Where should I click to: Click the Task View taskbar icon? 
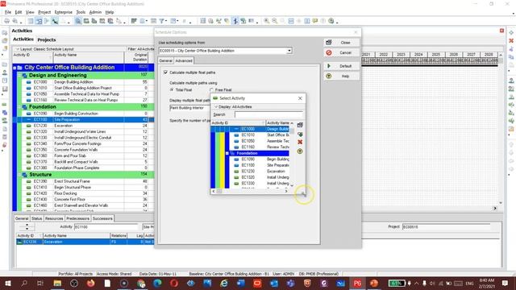coord(40,283)
